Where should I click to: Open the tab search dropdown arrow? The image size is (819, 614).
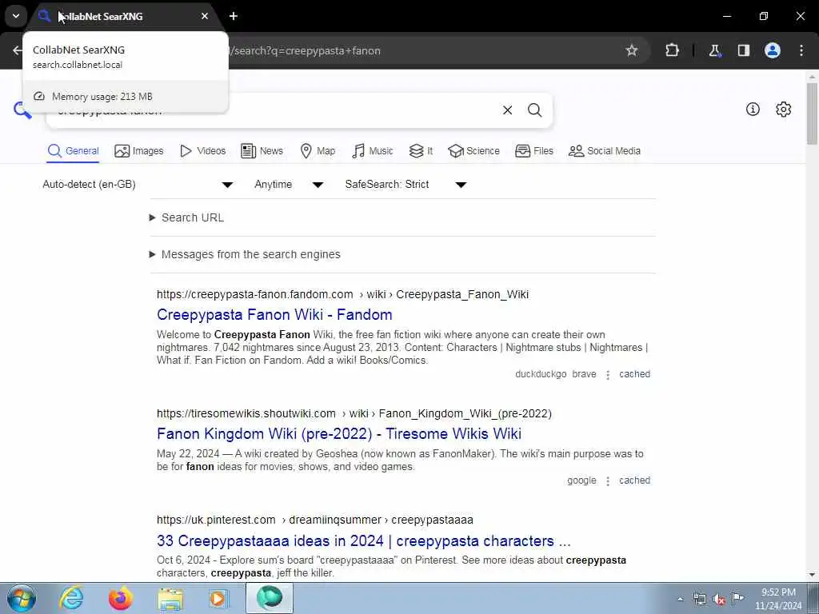click(x=16, y=16)
